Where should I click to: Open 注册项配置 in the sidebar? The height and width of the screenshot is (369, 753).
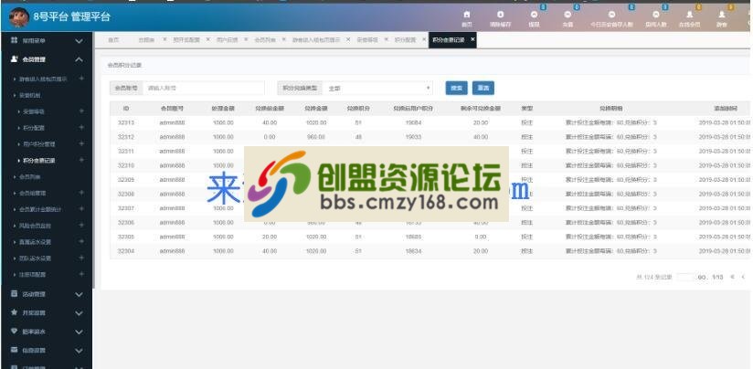[32, 275]
